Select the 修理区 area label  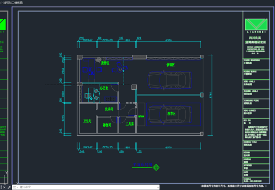171,65
